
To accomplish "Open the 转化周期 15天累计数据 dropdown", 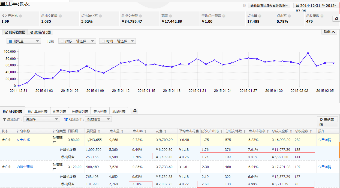I will coord(269,5).
